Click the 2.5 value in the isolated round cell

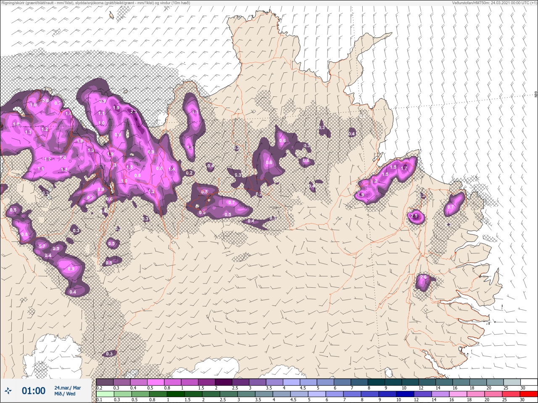pyautogui.click(x=414, y=216)
